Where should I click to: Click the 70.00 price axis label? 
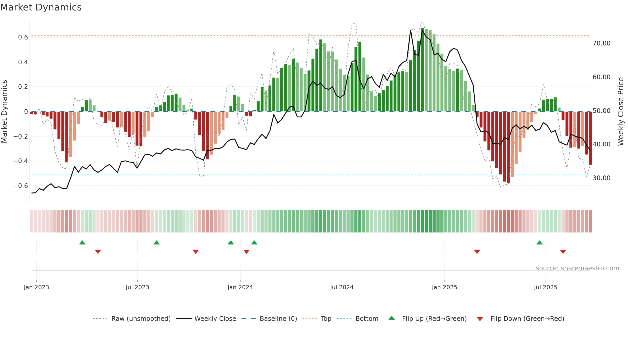(x=602, y=43)
